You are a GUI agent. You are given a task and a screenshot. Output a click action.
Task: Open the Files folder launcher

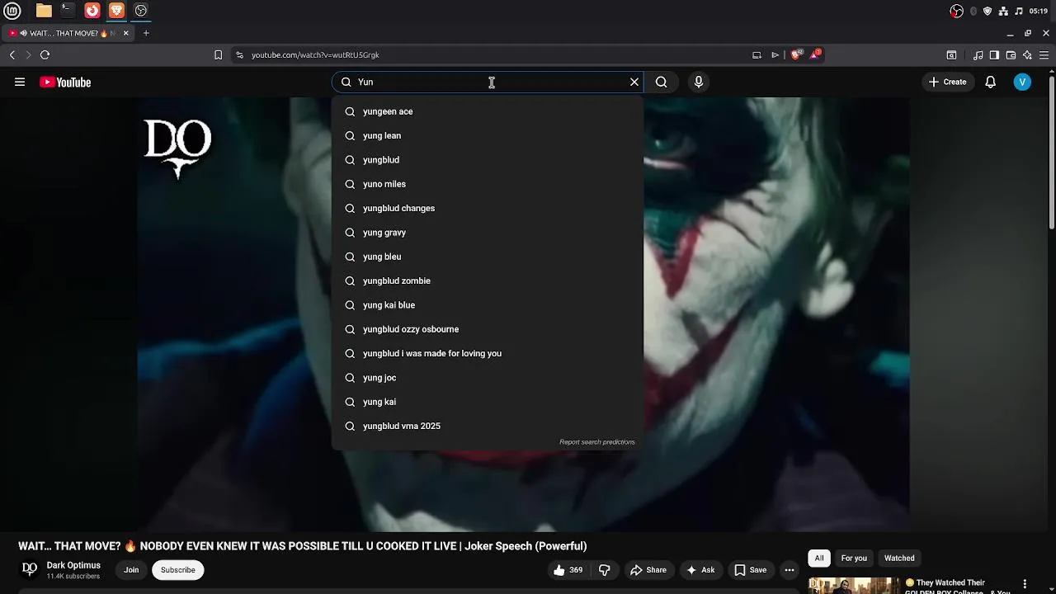coord(44,11)
